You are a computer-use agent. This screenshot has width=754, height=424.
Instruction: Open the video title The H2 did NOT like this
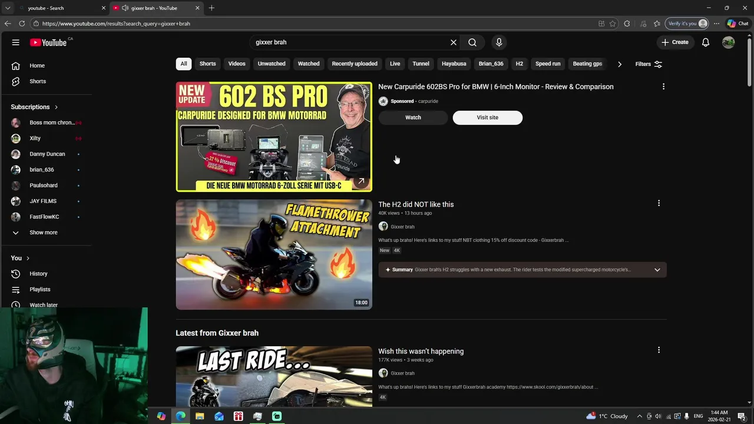click(x=416, y=204)
